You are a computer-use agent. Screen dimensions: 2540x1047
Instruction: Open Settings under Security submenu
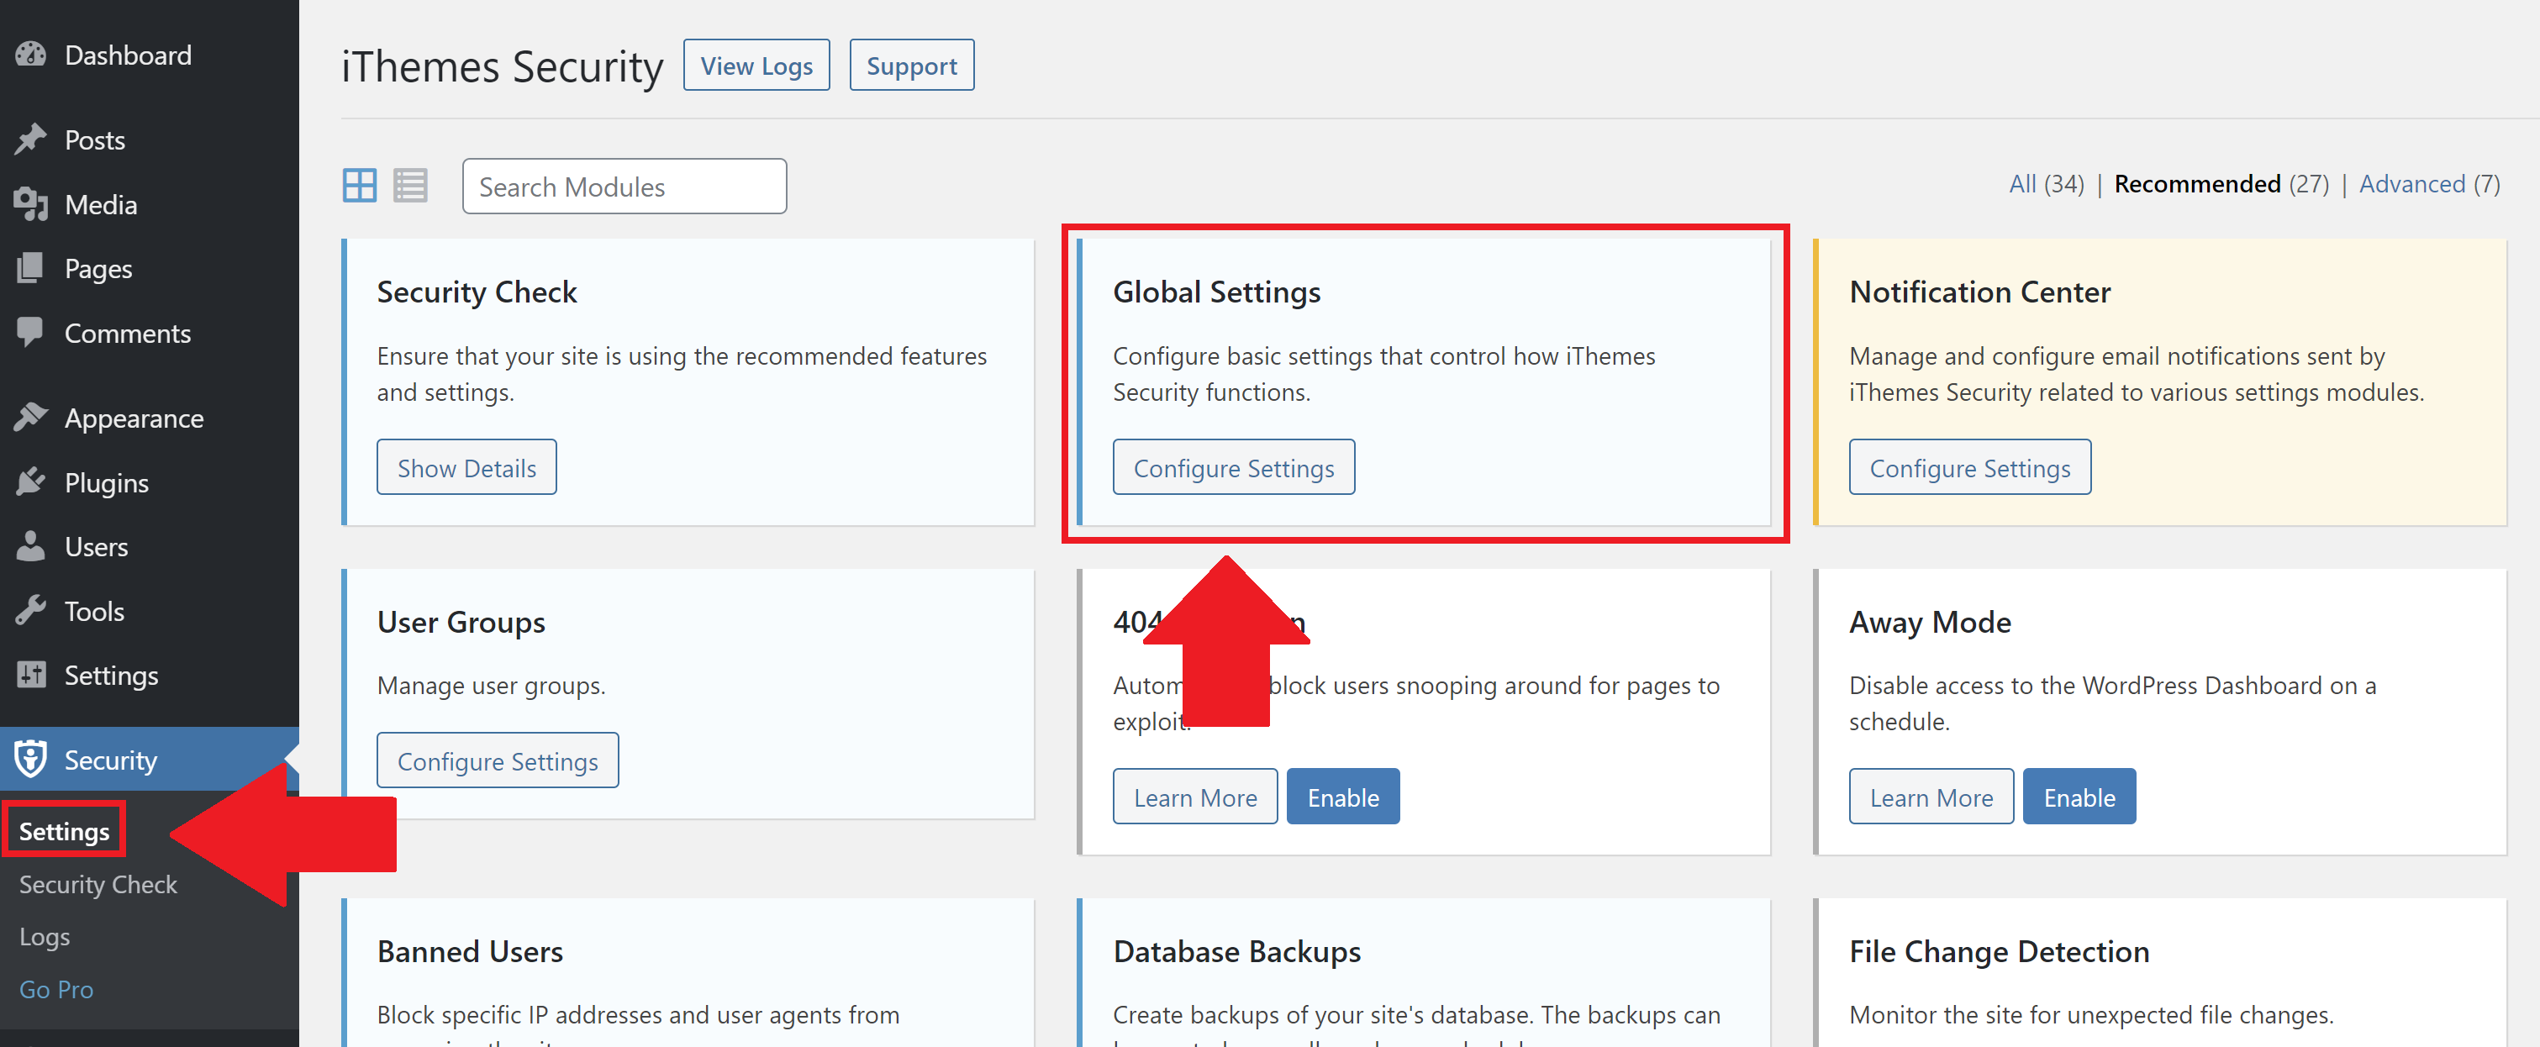(x=64, y=831)
